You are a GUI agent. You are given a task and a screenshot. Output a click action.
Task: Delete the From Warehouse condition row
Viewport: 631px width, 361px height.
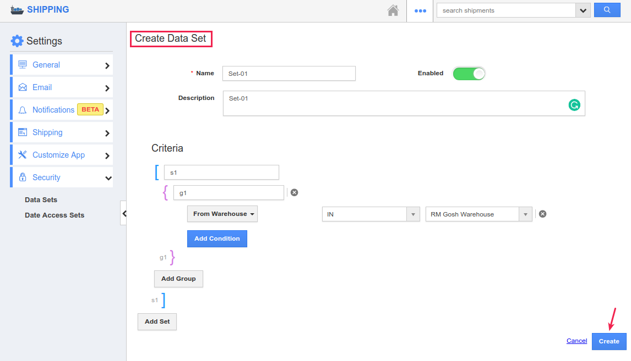click(x=542, y=214)
